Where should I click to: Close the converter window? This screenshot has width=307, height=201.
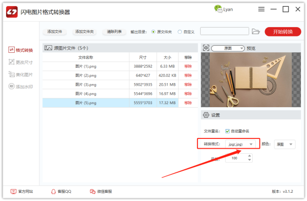[x=298, y=9]
